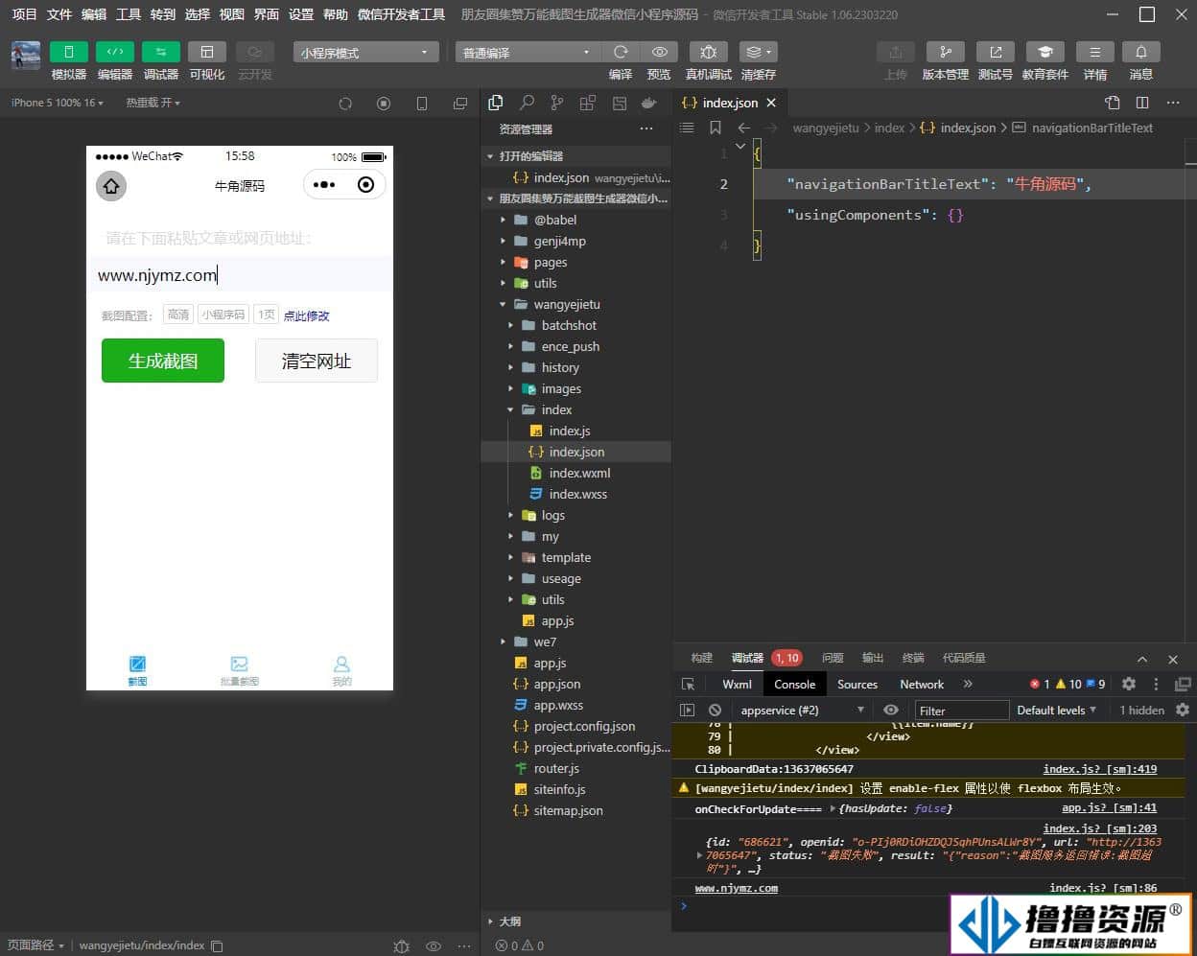Viewport: 1197px width, 956px height.
Task: Open project details (详情)
Action: tap(1095, 52)
